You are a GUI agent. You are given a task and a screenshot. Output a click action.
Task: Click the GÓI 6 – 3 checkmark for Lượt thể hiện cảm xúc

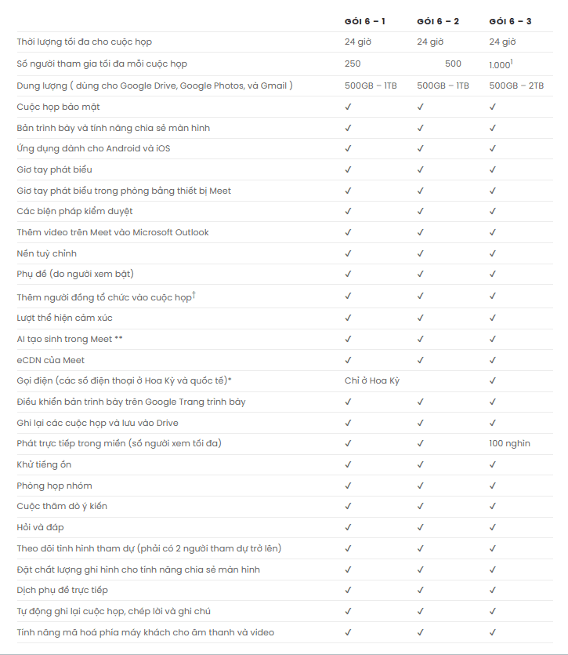[493, 318]
